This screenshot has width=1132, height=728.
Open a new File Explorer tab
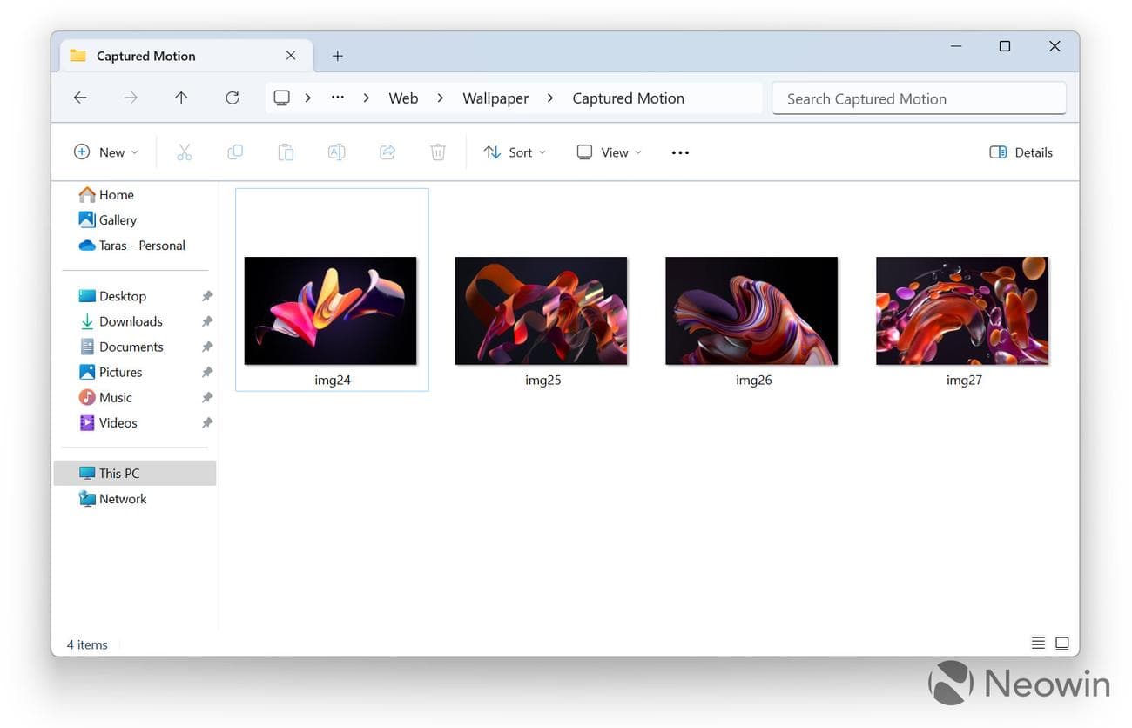(x=337, y=55)
